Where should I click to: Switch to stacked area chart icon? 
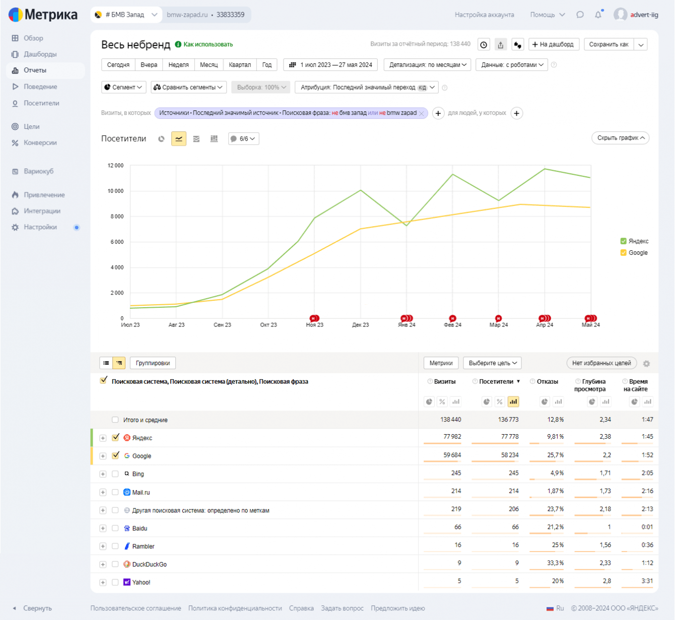tap(196, 139)
